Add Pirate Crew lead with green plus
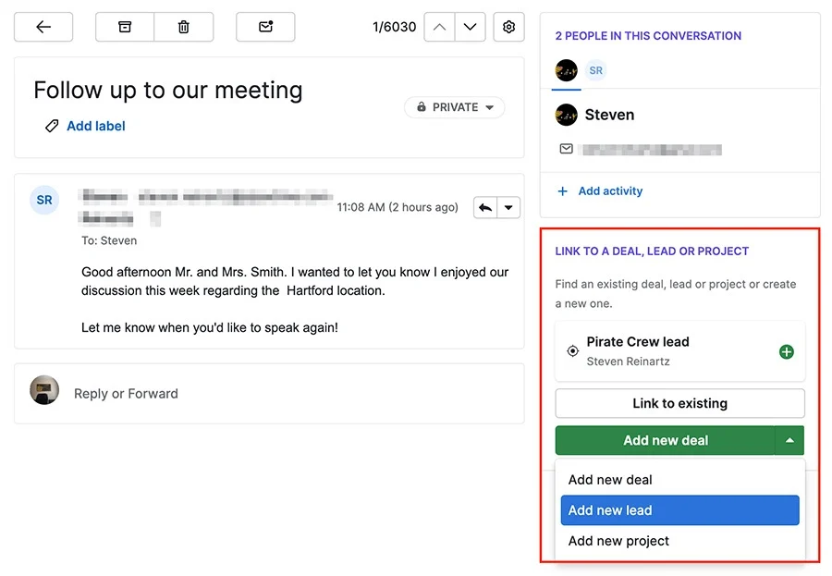 pos(787,351)
